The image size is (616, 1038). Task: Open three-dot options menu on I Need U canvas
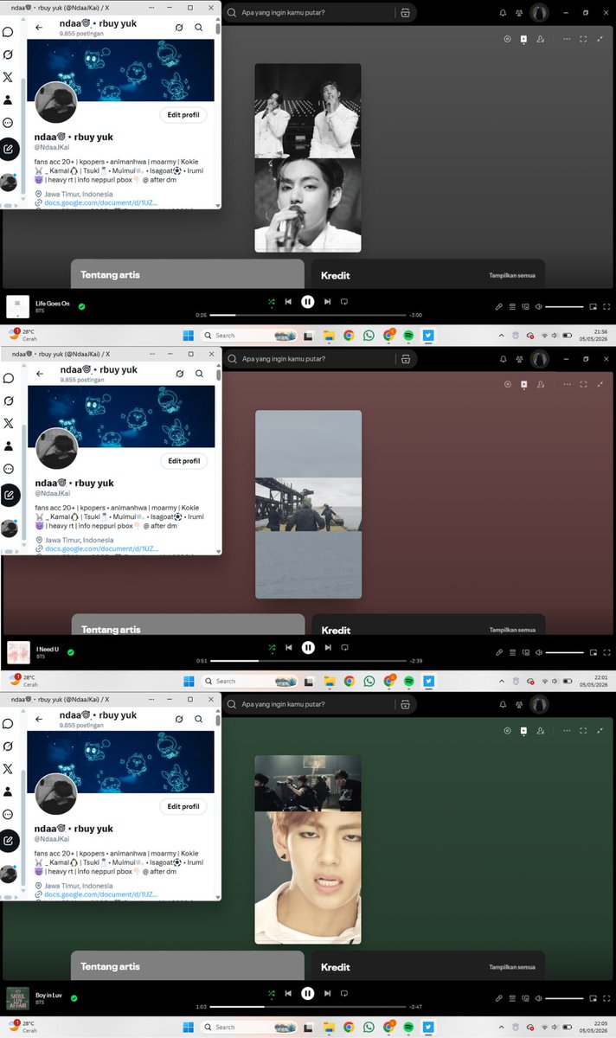pyautogui.click(x=567, y=385)
